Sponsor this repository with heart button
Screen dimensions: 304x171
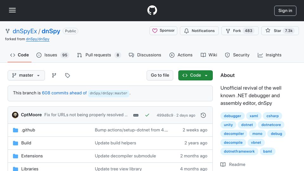[x=163, y=31]
